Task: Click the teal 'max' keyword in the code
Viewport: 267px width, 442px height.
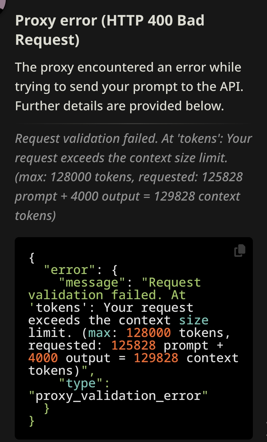Action: [x=99, y=333]
